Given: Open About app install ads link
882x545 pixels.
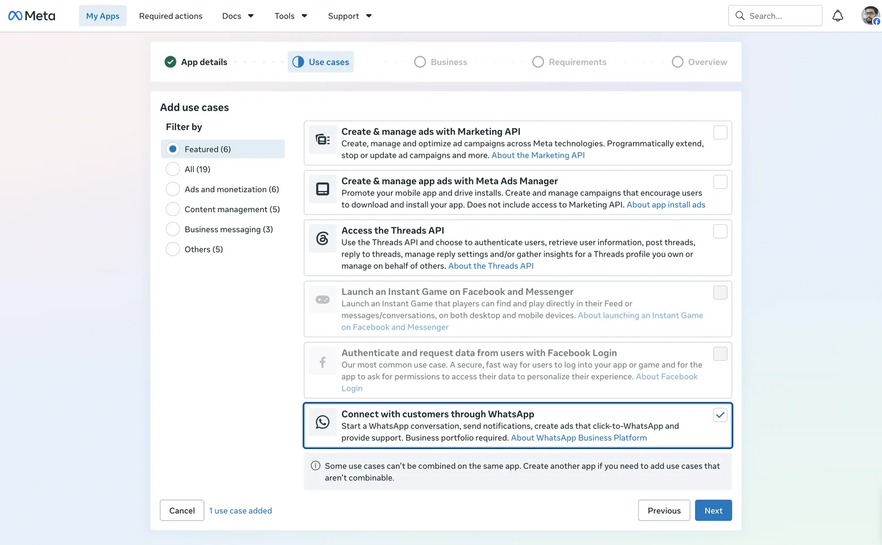Looking at the screenshot, I should (666, 204).
